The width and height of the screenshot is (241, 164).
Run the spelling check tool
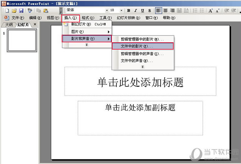(x=30, y=11)
